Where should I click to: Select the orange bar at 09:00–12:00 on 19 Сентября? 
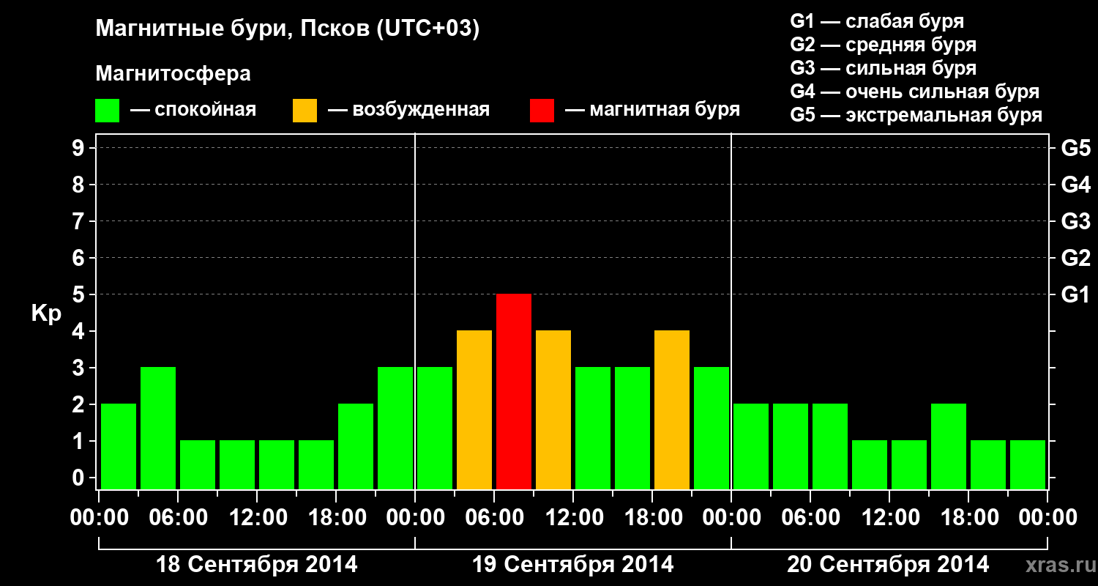point(553,410)
